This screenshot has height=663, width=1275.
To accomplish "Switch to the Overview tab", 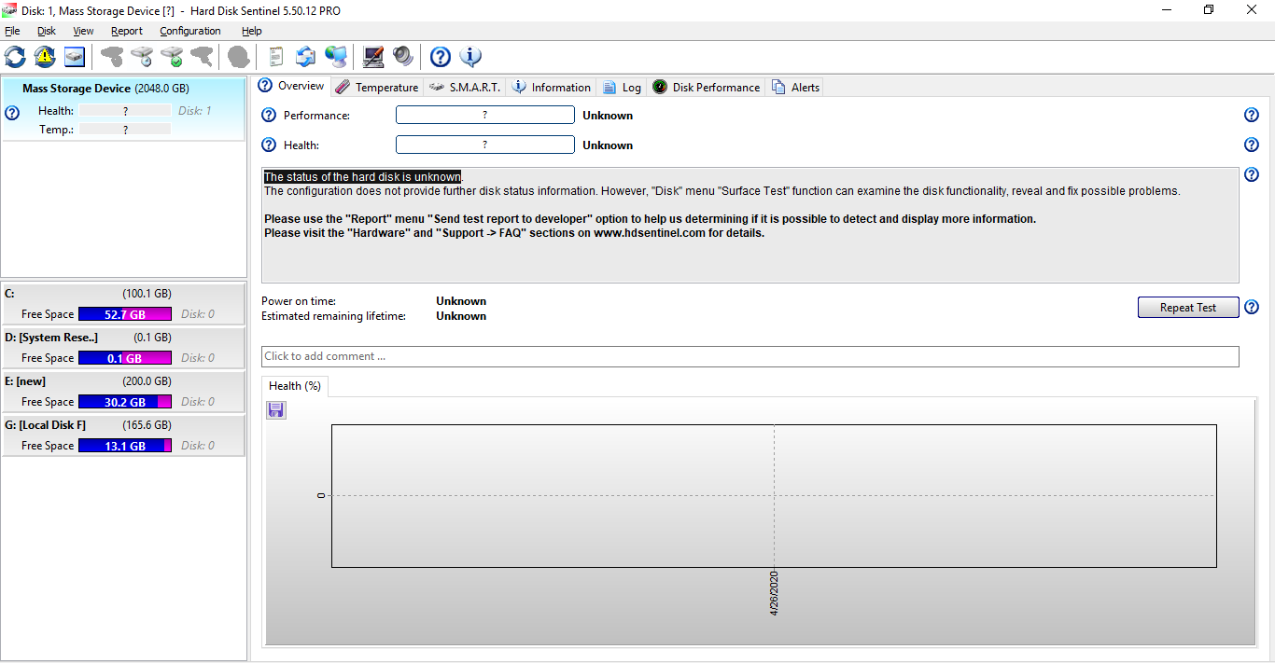I will pos(291,86).
